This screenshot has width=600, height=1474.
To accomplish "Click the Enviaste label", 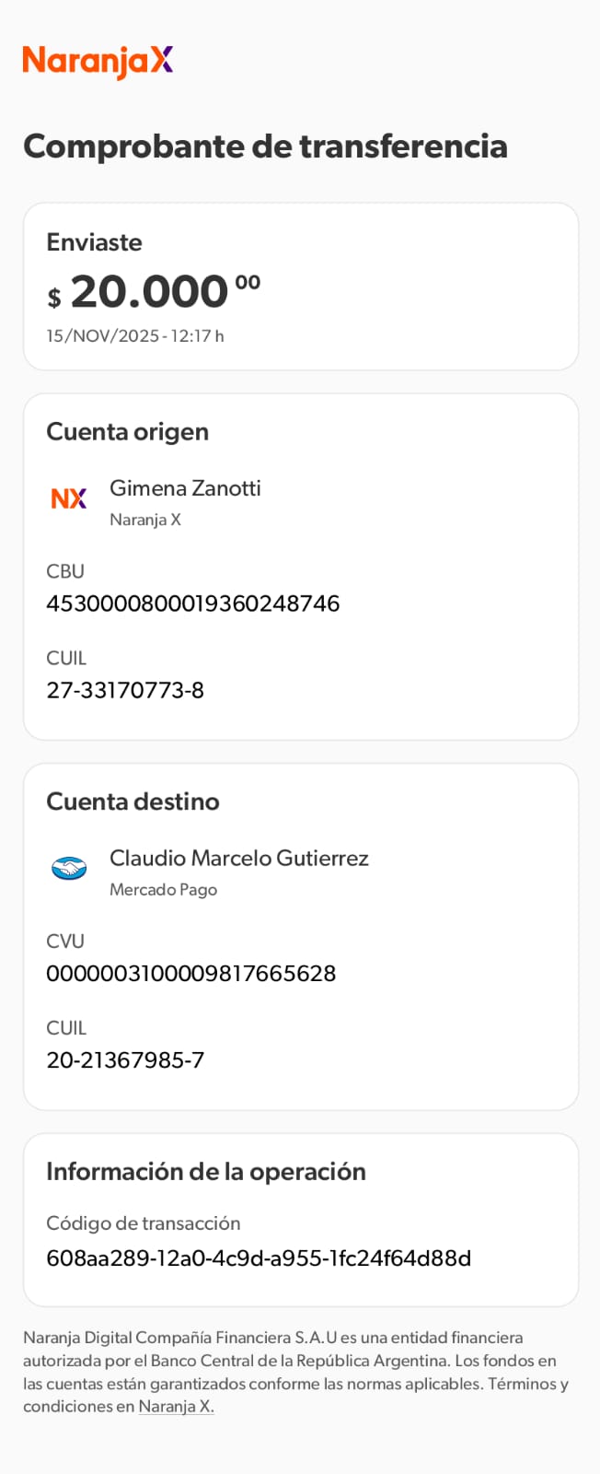I will 94,242.
